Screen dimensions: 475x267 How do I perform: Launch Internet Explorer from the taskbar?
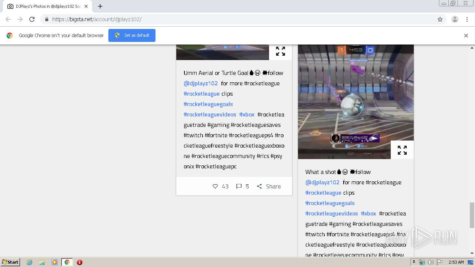click(x=30, y=262)
